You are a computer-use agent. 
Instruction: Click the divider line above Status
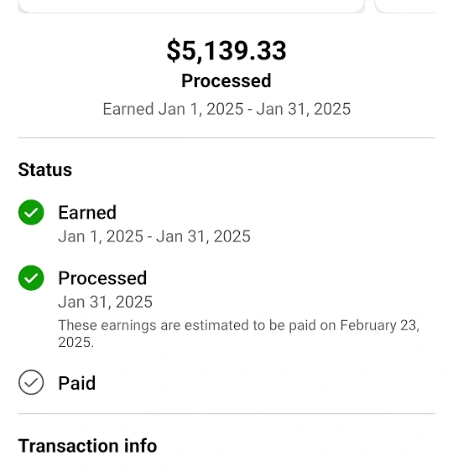pos(226,137)
